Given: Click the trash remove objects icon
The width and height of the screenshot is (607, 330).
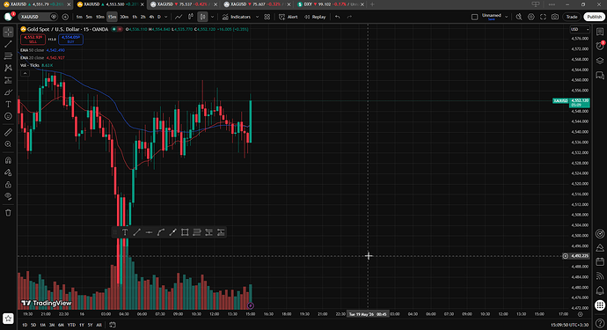Looking at the screenshot, I should (x=8, y=213).
